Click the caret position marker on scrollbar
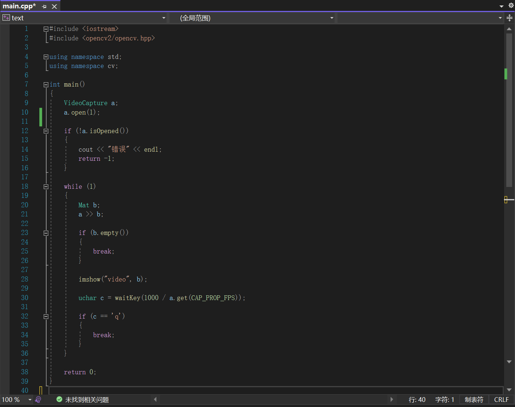Image resolution: width=515 pixels, height=407 pixels. point(509,200)
